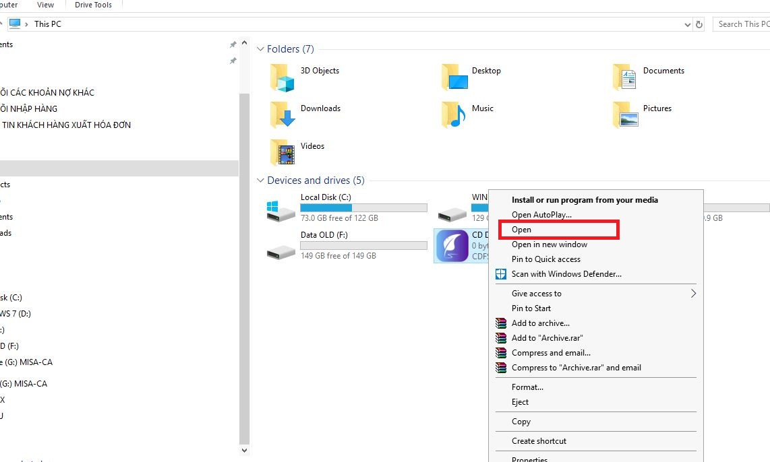Choose Give access to menu entry
The height and width of the screenshot is (462, 770).
click(x=536, y=293)
